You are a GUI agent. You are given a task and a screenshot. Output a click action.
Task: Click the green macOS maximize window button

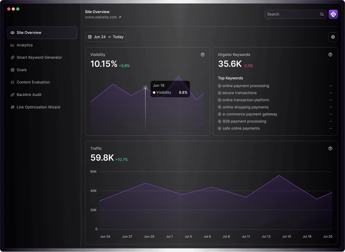click(18, 9)
